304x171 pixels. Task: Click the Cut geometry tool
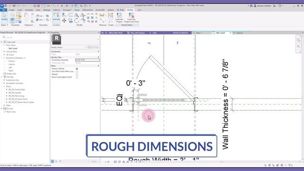pyautogui.click(x=39, y=16)
